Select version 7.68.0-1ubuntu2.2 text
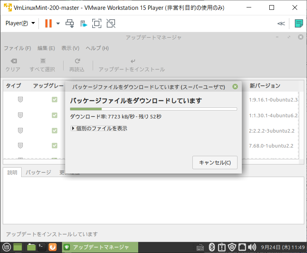The image size is (307, 253). pyautogui.click(x=271, y=146)
